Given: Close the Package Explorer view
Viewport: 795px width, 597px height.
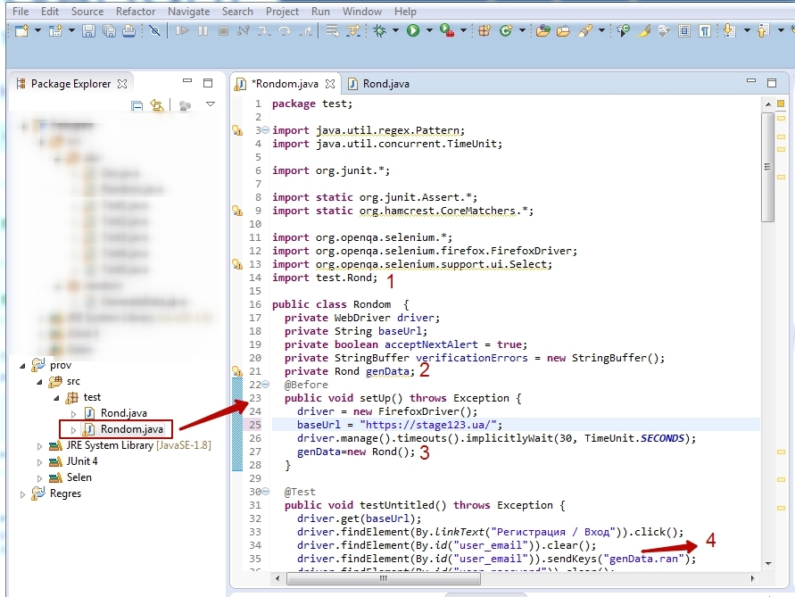Looking at the screenshot, I should coord(122,84).
